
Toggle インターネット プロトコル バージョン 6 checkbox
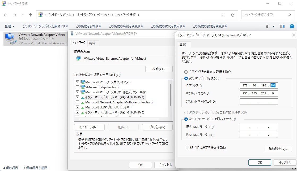[x=77, y=112]
